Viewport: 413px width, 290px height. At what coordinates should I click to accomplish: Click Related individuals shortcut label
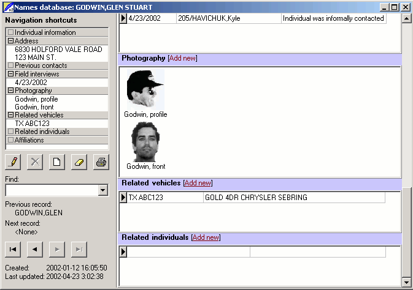click(x=42, y=132)
